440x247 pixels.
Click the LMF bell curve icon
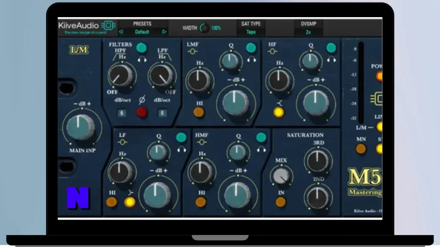(192, 51)
